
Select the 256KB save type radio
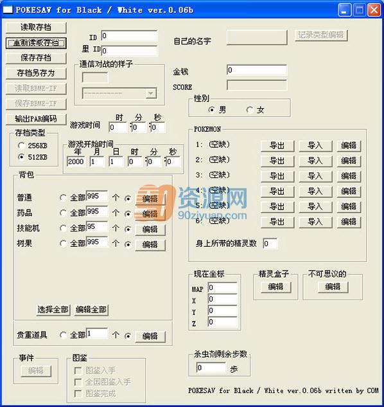pyautogui.click(x=21, y=145)
